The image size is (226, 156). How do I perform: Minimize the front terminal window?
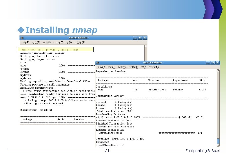click(208, 63)
